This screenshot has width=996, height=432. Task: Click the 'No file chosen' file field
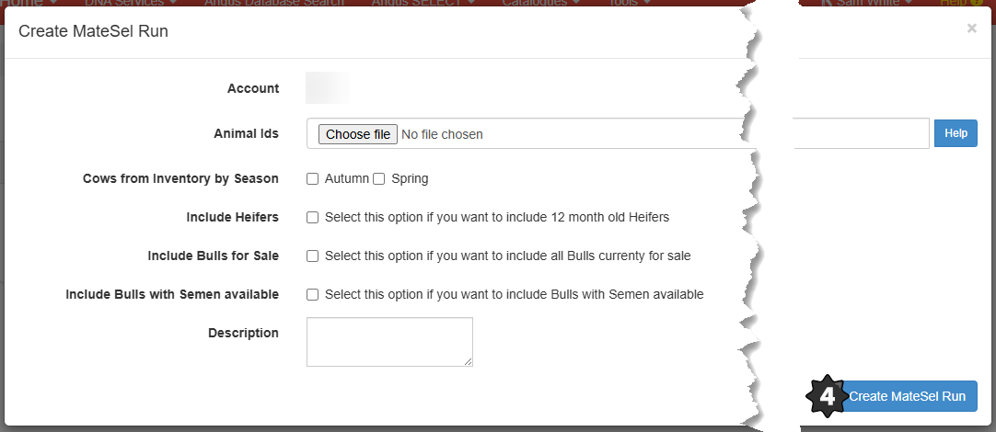tap(443, 134)
